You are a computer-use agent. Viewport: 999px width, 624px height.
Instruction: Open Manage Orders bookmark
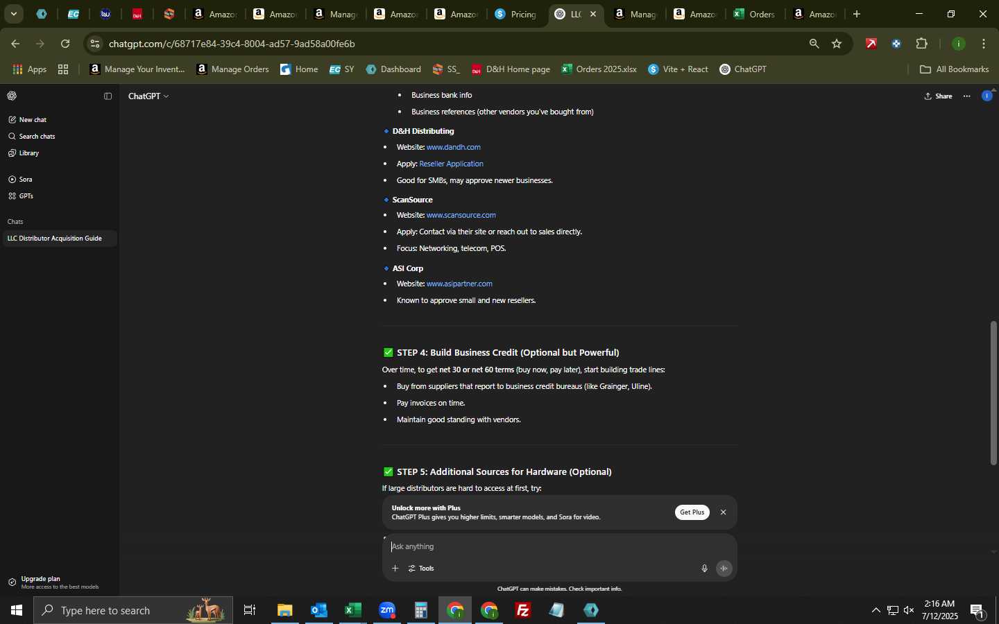pos(233,69)
